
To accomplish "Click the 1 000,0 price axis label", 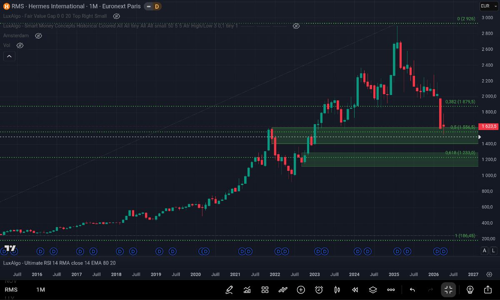I will click(488, 175).
